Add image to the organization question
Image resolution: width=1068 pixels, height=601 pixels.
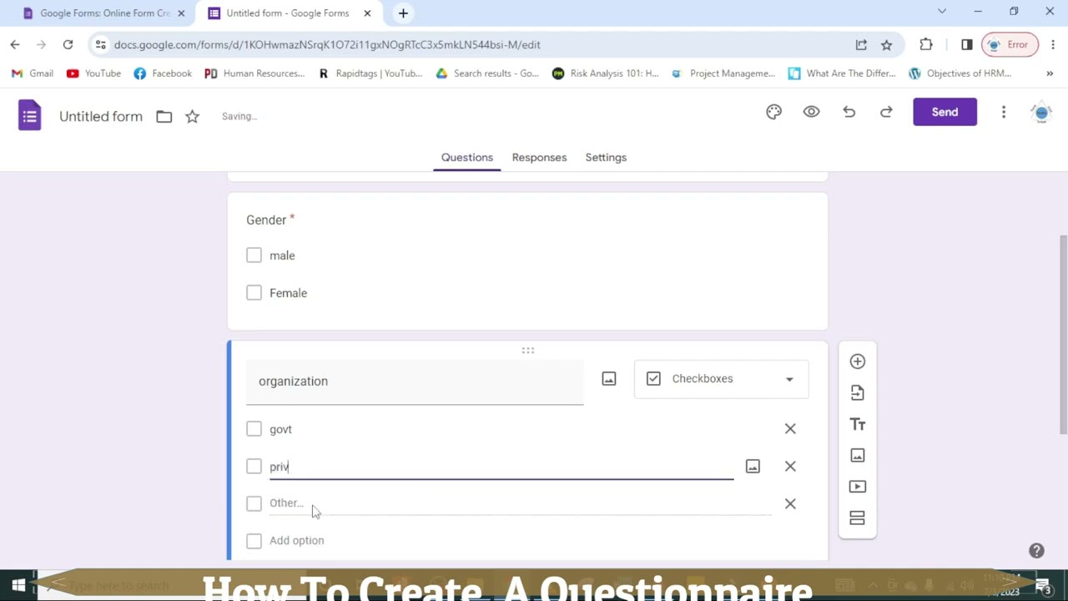[609, 379]
